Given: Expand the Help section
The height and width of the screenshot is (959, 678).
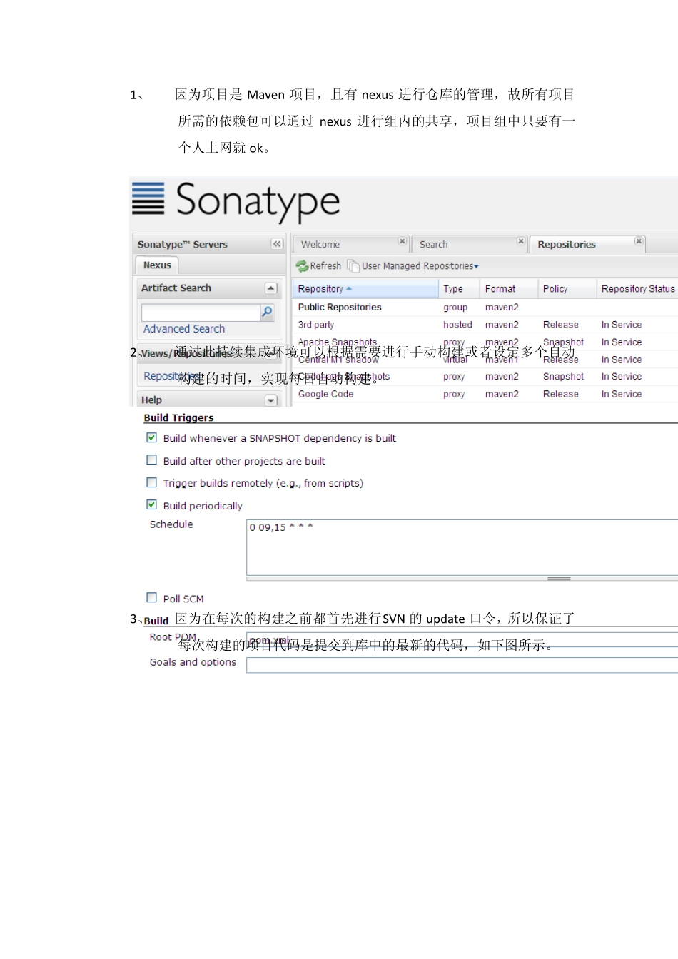Looking at the screenshot, I should pyautogui.click(x=270, y=400).
